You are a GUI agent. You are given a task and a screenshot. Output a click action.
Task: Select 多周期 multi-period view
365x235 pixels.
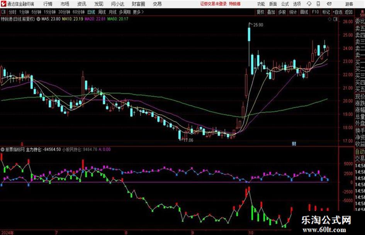(x=125, y=12)
